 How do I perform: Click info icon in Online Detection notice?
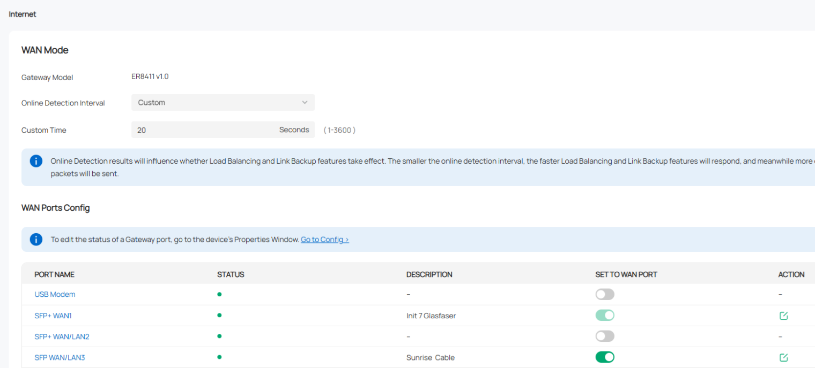(x=36, y=161)
